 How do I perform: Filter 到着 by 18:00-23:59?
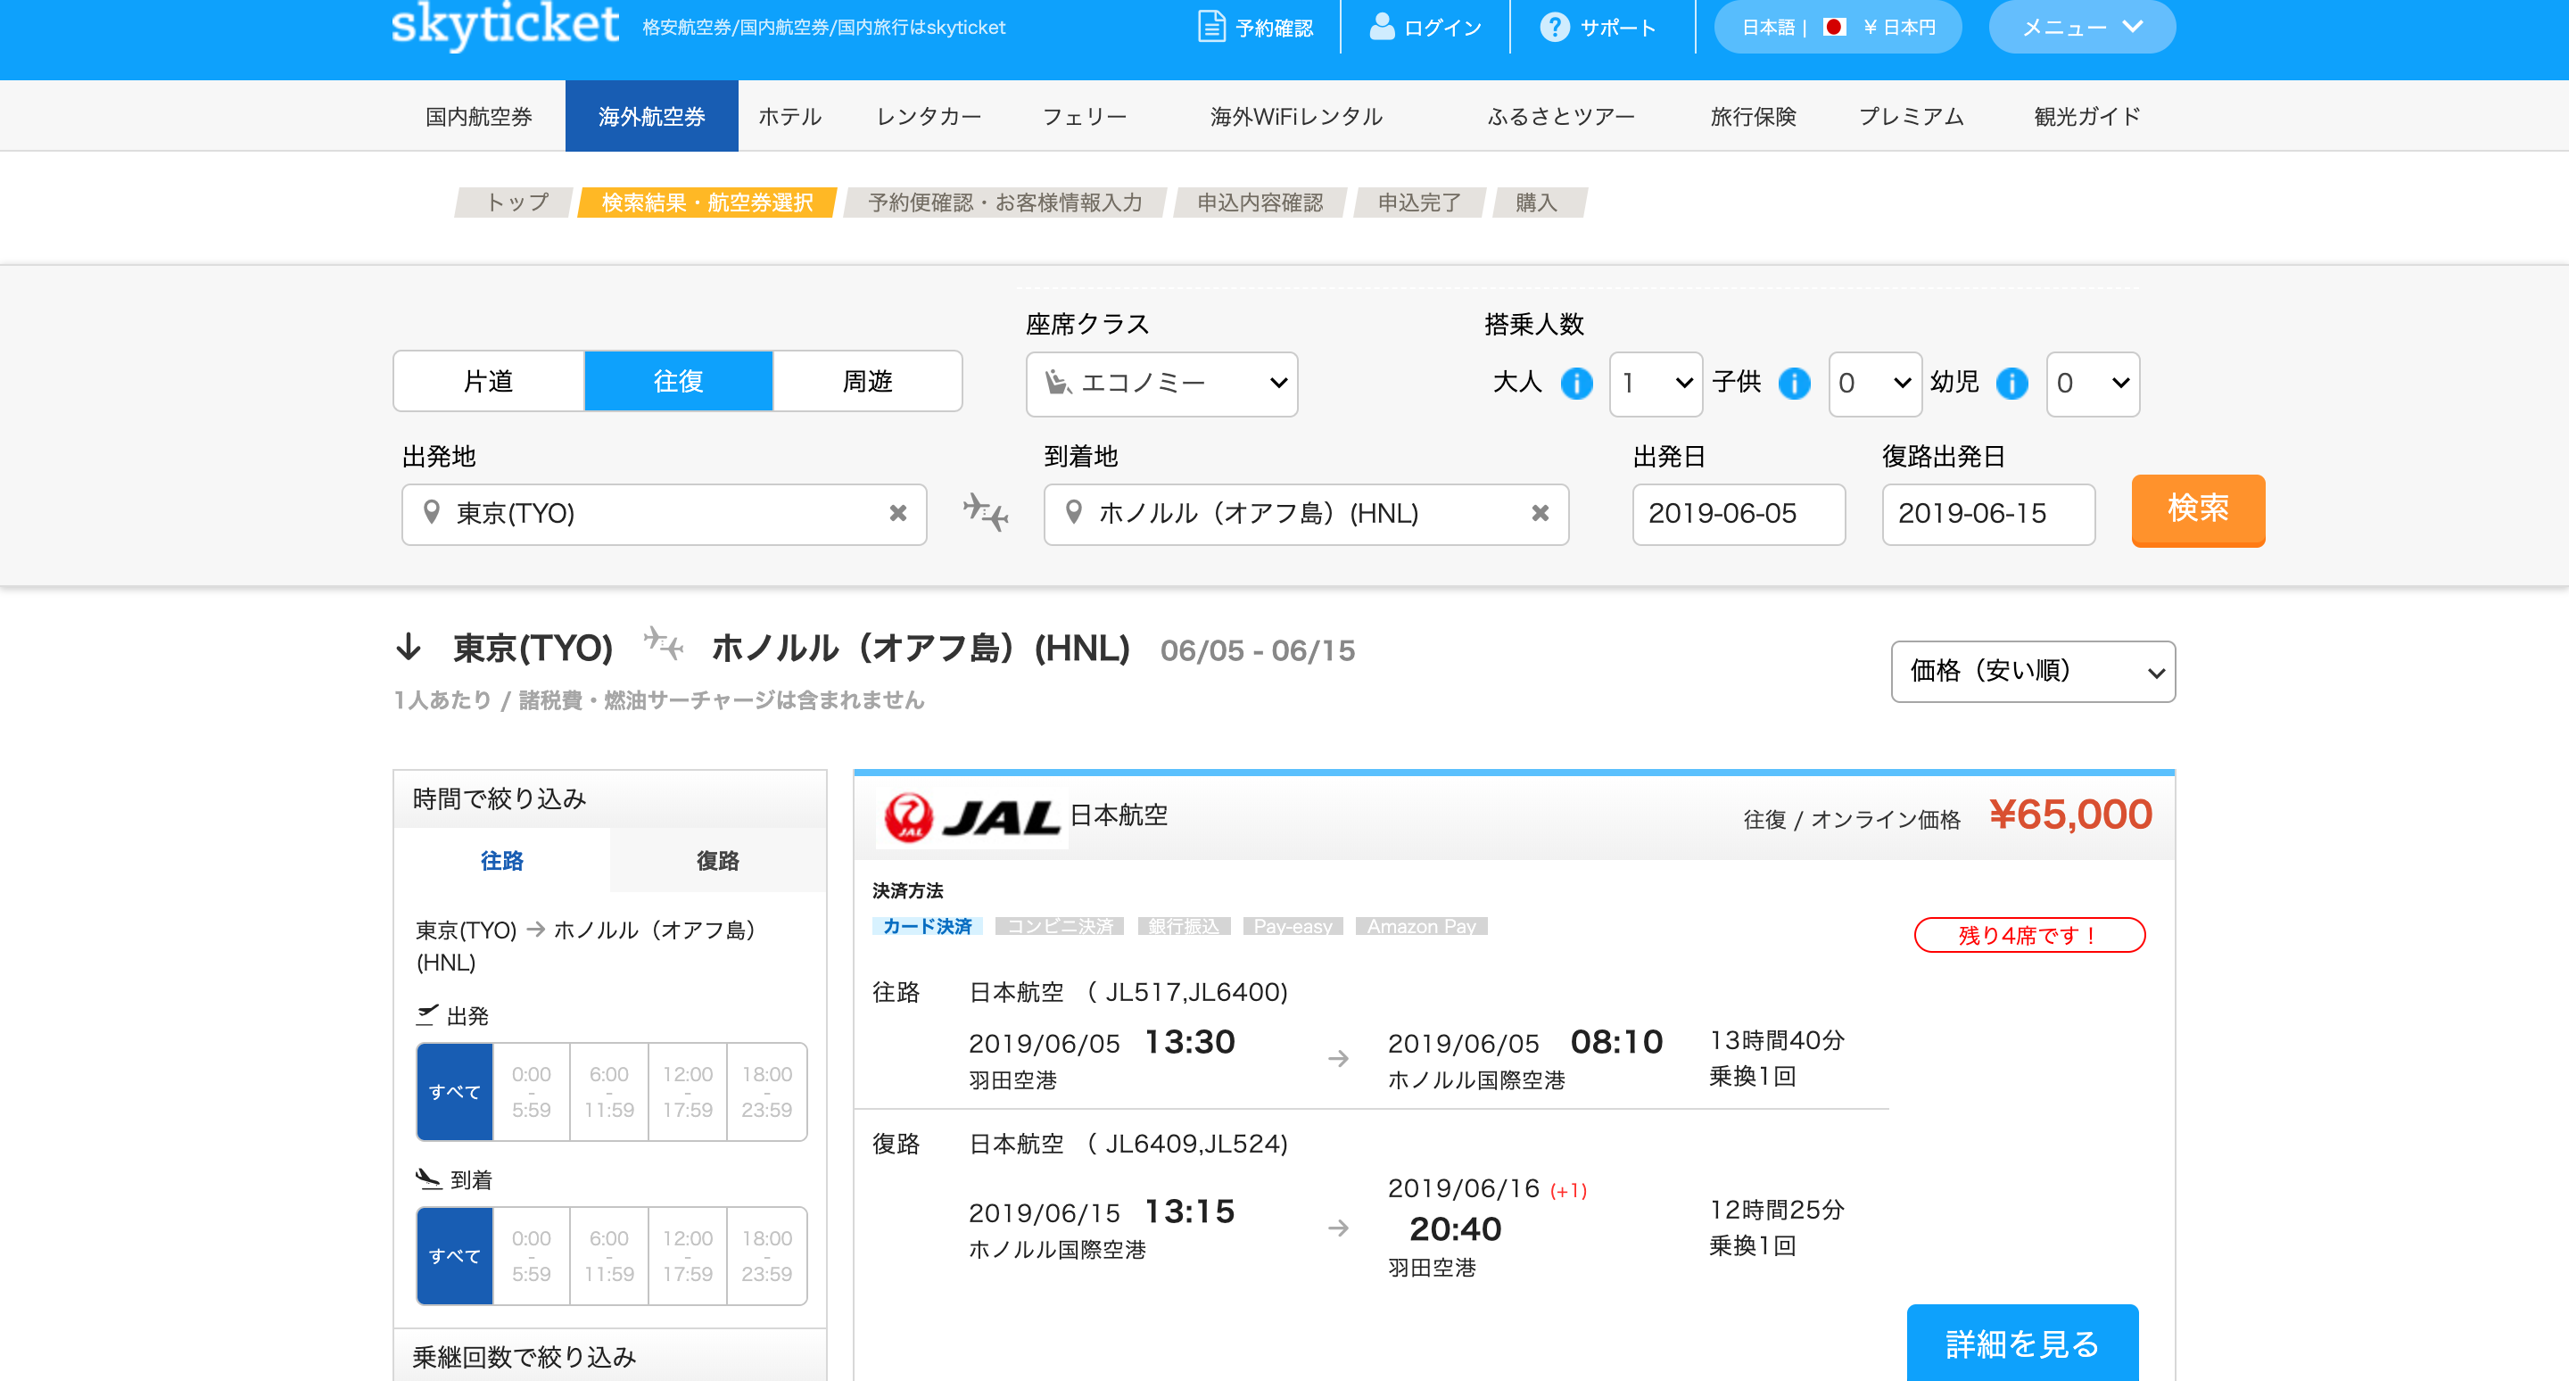(767, 1256)
